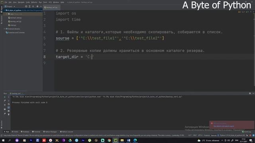The width and height of the screenshot is (255, 143).
Task: Open the VCS menu
Action: point(50,2)
